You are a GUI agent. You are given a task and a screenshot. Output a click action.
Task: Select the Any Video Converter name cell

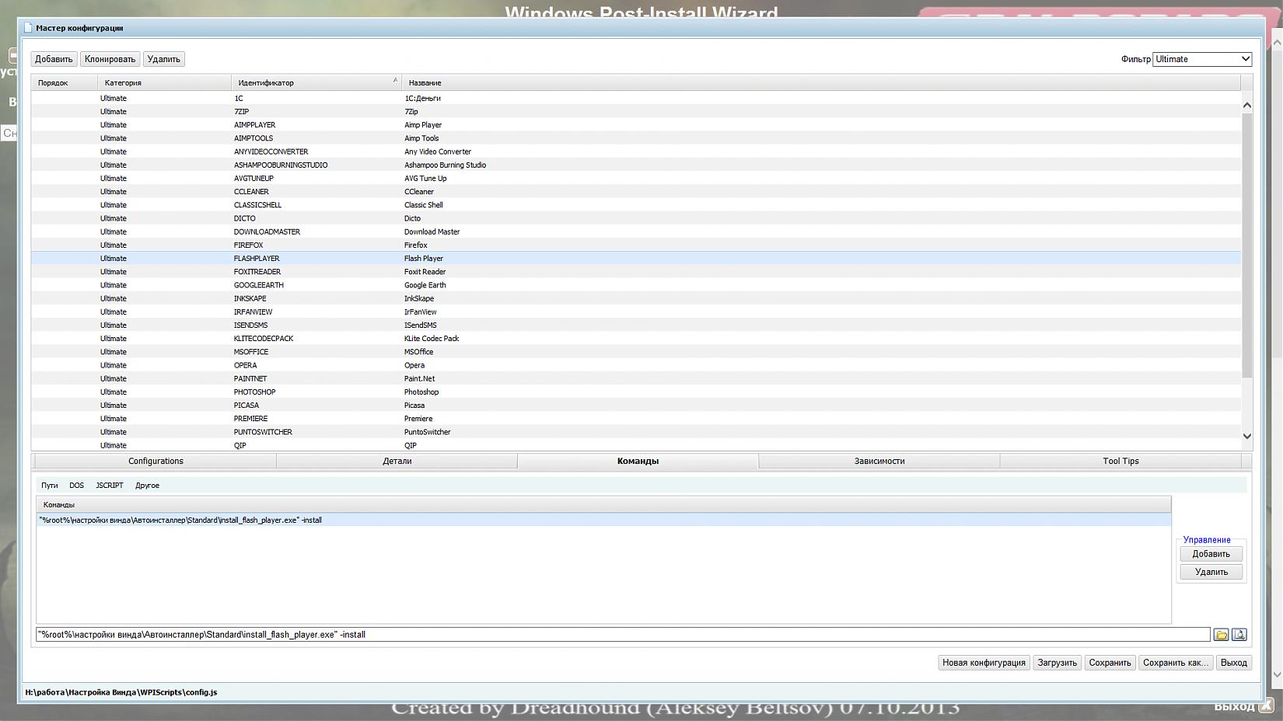pos(438,152)
